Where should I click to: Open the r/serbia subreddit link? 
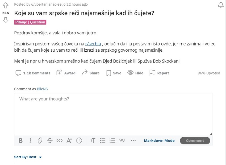[93, 44]
